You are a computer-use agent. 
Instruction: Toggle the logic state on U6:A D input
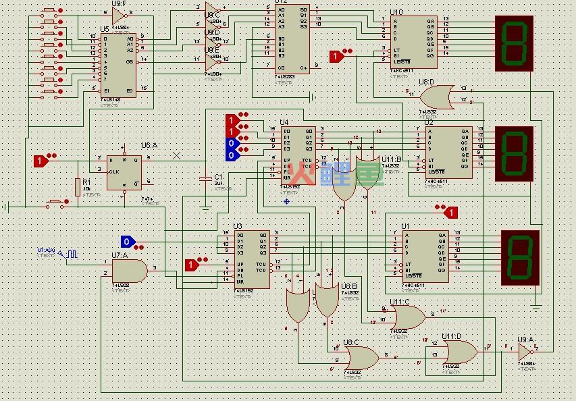click(41, 161)
